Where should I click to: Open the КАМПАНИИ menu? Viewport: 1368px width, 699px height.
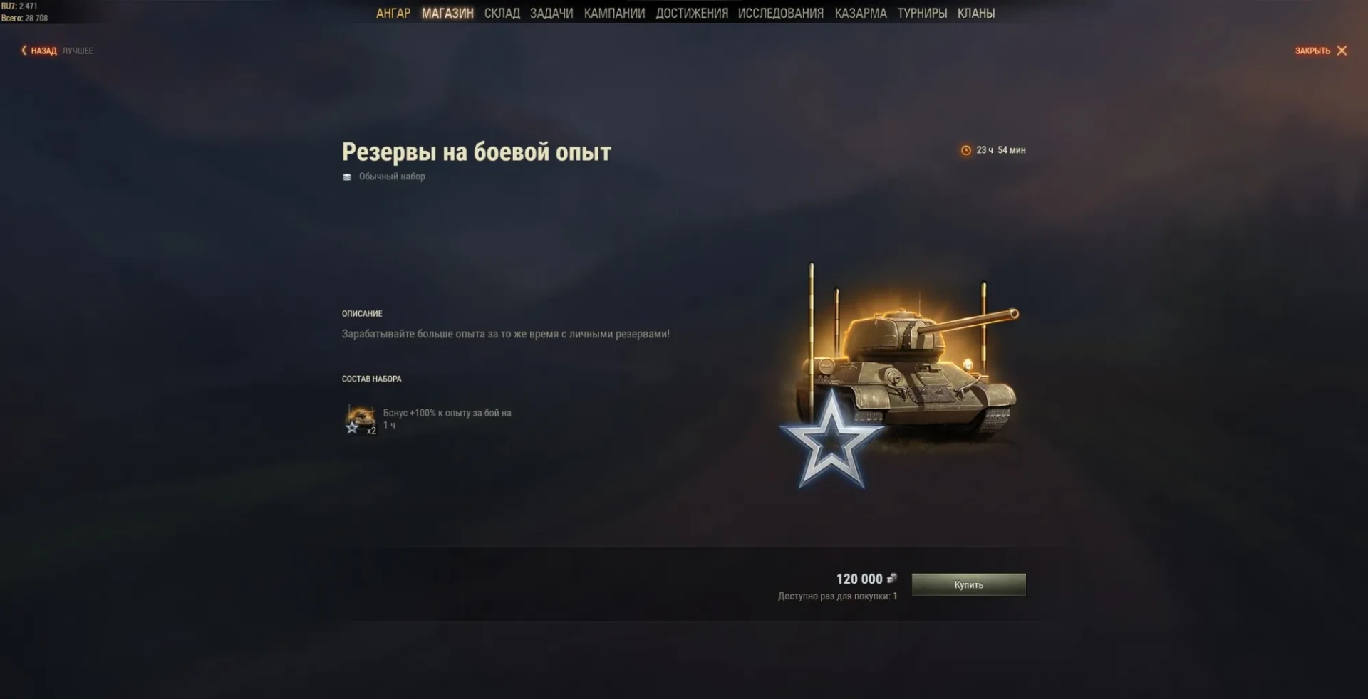tap(614, 13)
